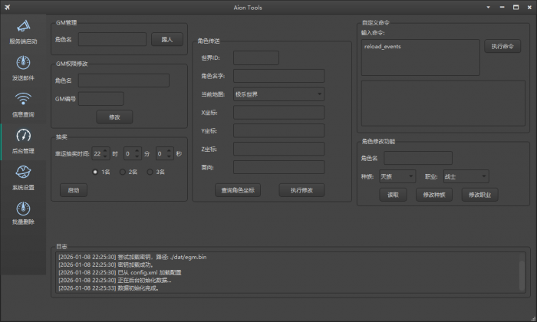
Task: Increase the lottery minute (分) value
Action: 137,150
